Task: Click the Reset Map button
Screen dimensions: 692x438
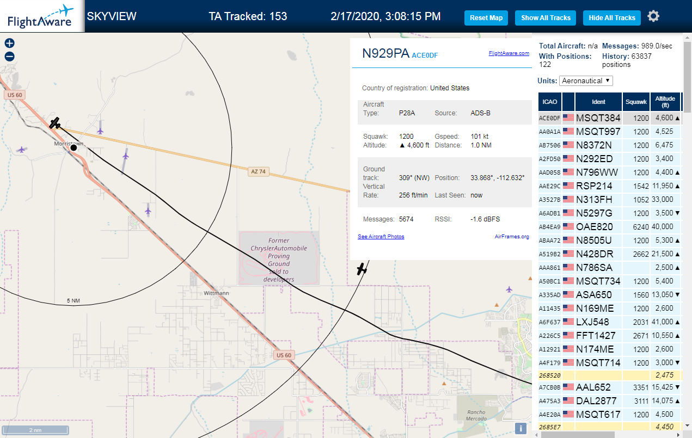Action: [486, 17]
